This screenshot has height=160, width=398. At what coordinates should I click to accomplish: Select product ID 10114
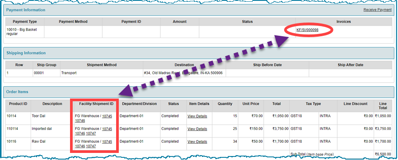[12, 116]
